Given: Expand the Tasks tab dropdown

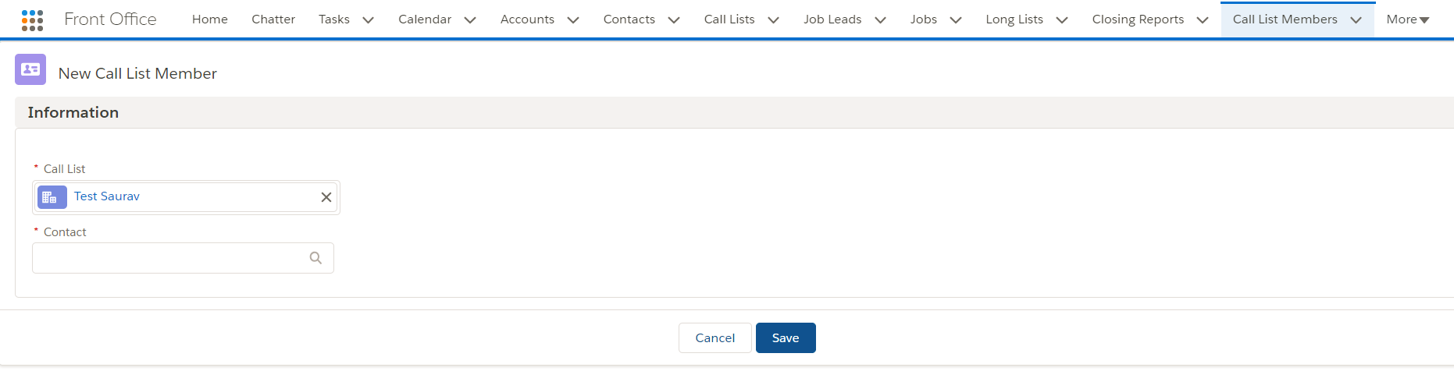Looking at the screenshot, I should [x=369, y=19].
